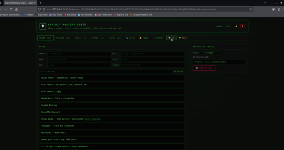Open the Exploit-DB bookmark
Viewport: 284px width, 150px height.
[121, 15]
